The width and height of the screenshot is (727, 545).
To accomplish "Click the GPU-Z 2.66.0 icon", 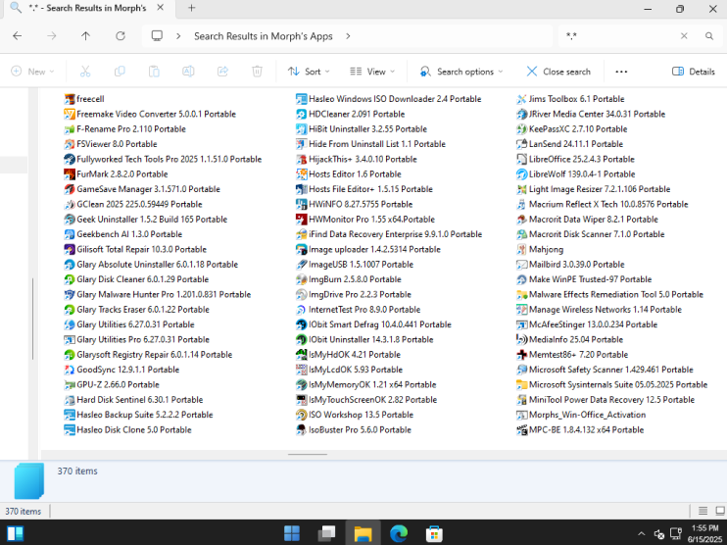I will pos(70,385).
